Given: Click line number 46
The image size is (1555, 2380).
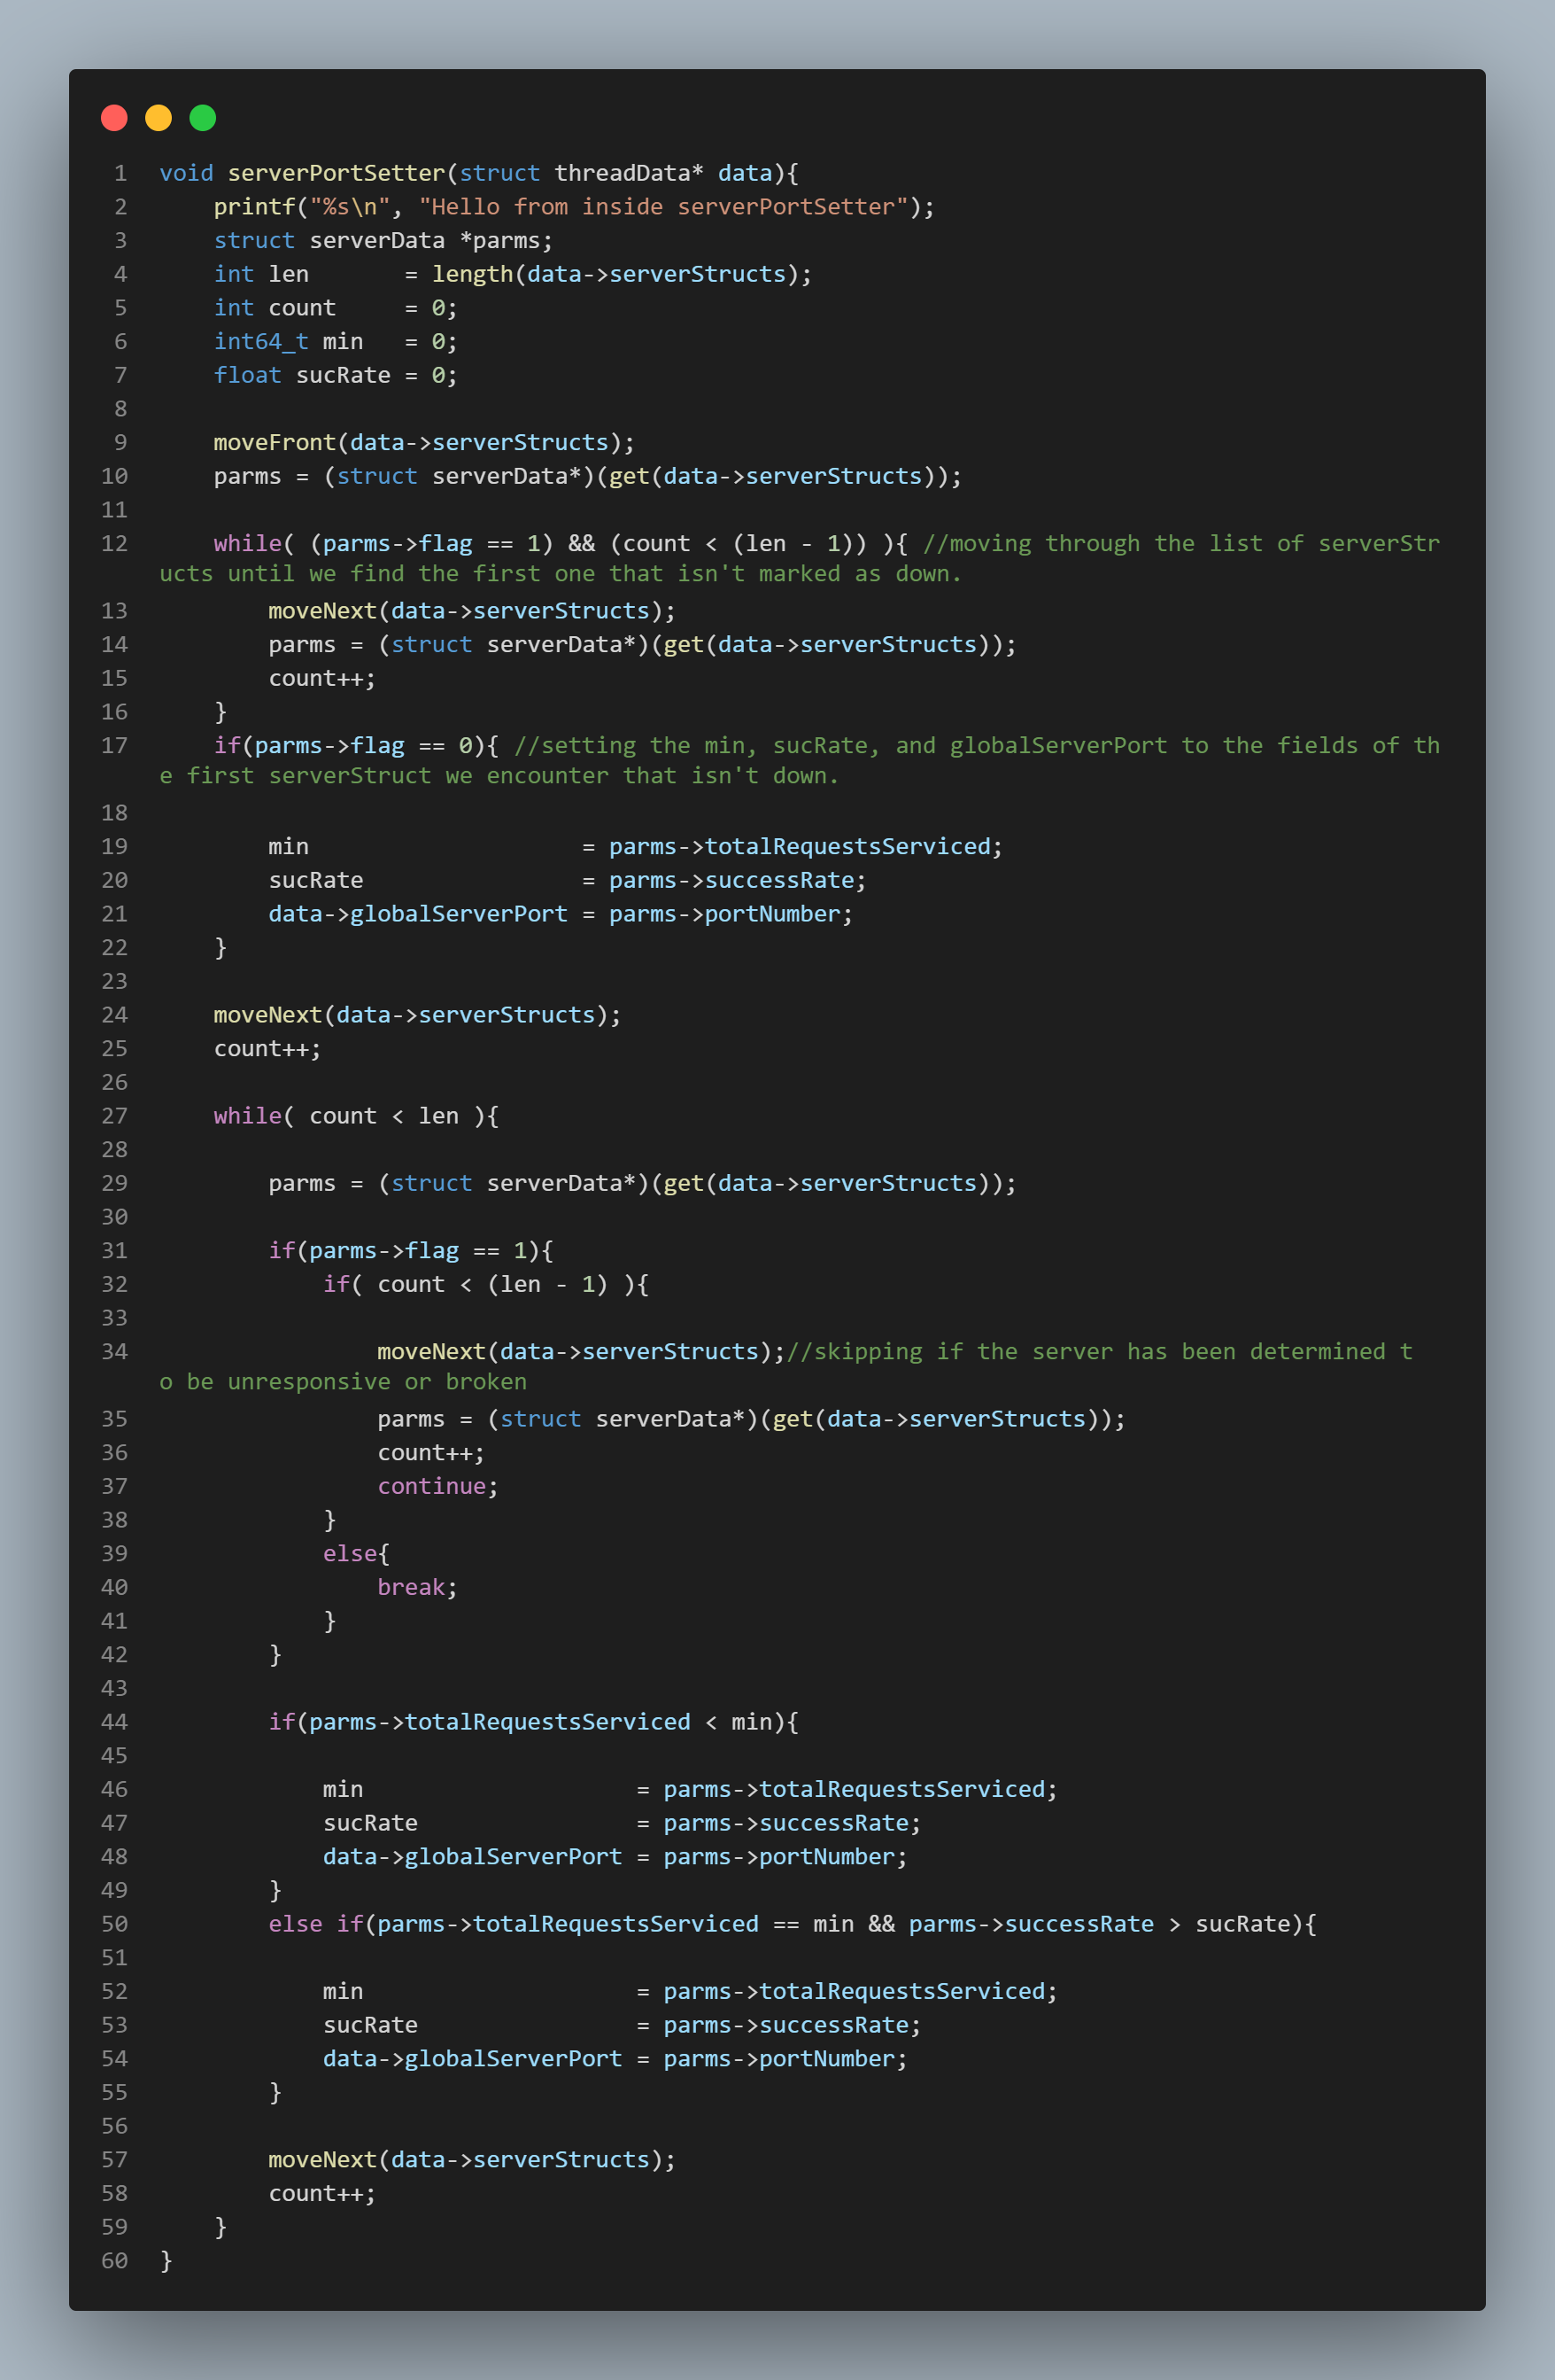Looking at the screenshot, I should [x=115, y=1790].
